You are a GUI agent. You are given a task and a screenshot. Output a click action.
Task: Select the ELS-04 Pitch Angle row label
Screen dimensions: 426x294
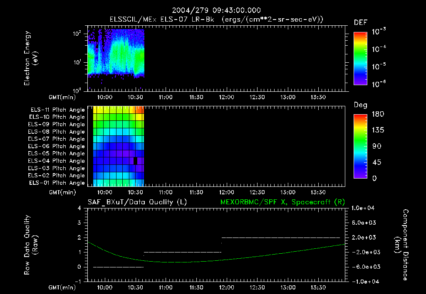pos(56,161)
